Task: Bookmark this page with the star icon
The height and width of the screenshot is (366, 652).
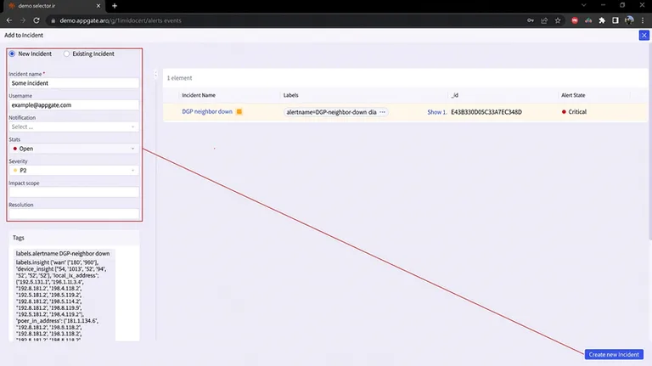Action: (558, 20)
